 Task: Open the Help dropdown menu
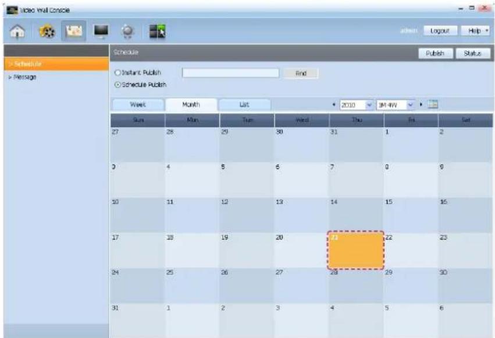click(x=475, y=31)
